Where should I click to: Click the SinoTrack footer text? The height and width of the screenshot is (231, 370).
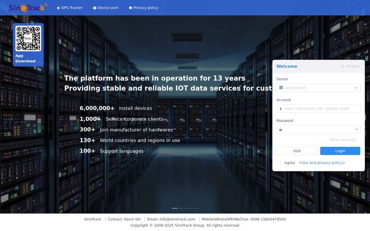click(92, 219)
